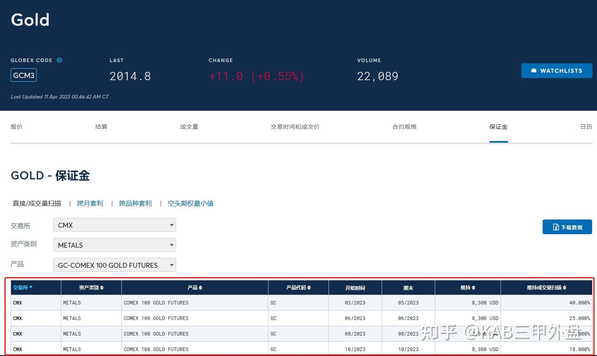The image size is (597, 356).
Task: Click the 18.000% scan value
Action: [579, 349]
